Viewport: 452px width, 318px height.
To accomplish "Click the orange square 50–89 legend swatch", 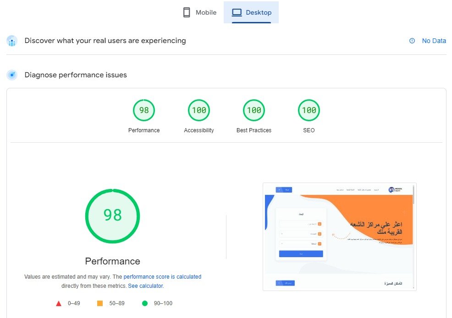I will coord(100,303).
